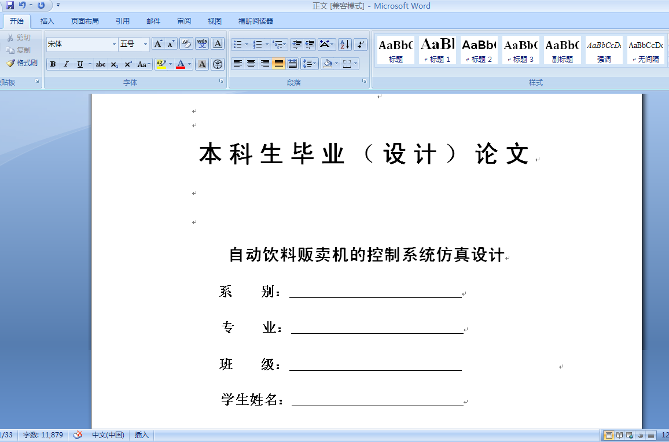Open the Asian layout dropdown
Image resolution: width=669 pixels, height=442 pixels.
(327, 44)
